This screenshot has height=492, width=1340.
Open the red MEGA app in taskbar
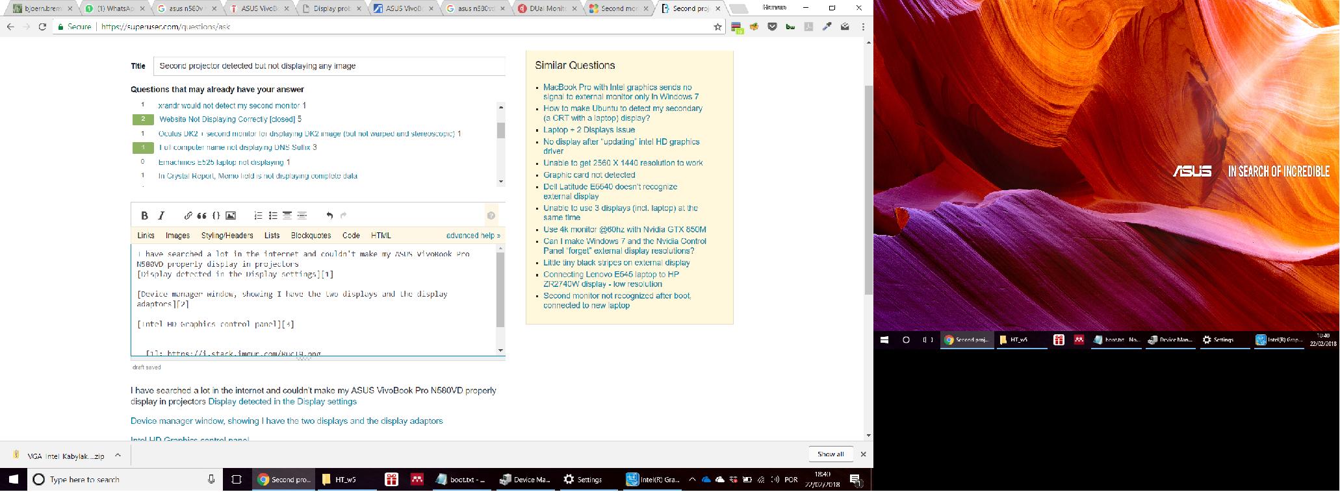pos(417,480)
